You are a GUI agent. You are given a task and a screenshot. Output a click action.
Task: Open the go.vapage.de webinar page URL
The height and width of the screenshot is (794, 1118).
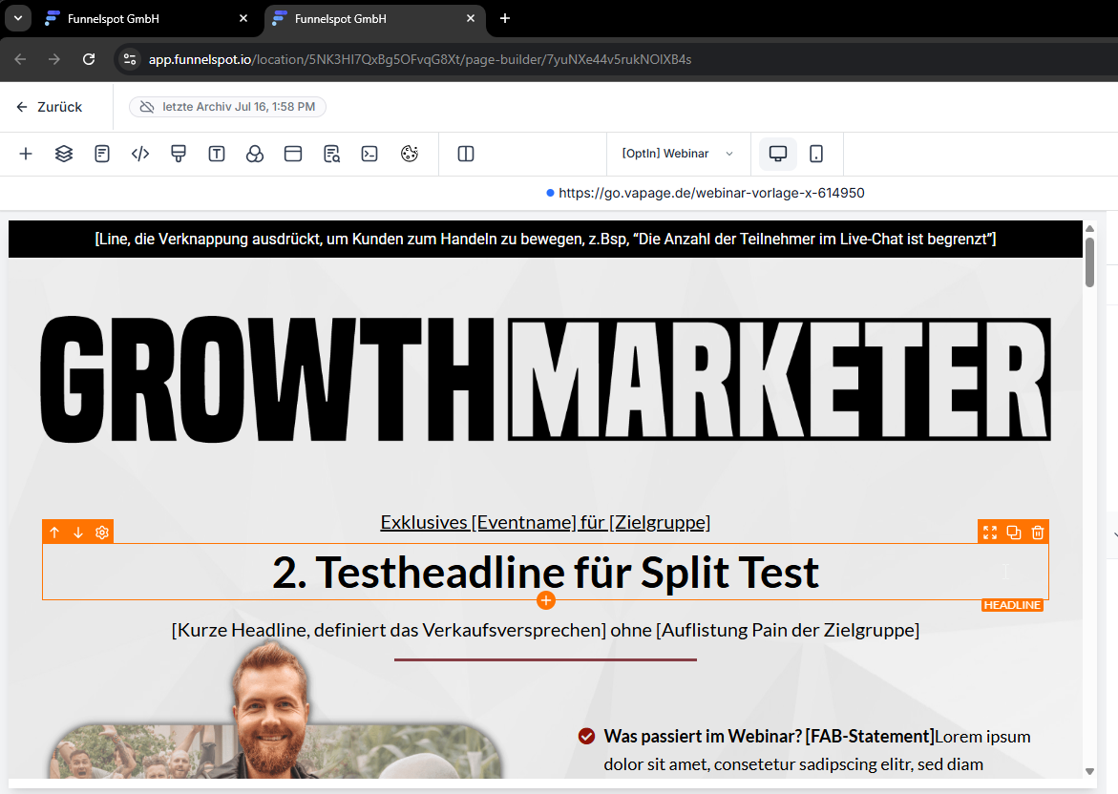point(711,193)
